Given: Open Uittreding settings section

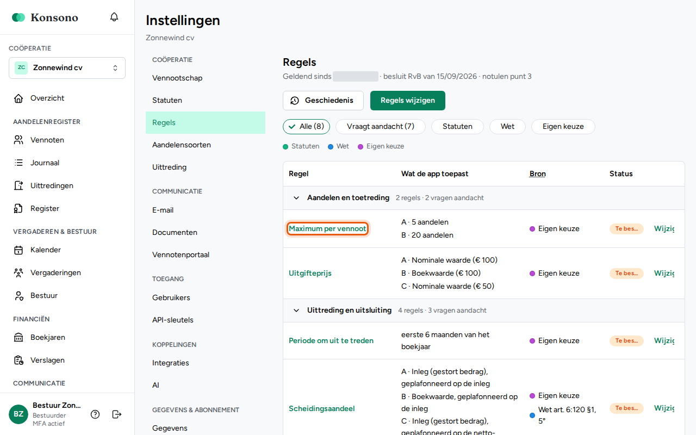Looking at the screenshot, I should pos(206,167).
